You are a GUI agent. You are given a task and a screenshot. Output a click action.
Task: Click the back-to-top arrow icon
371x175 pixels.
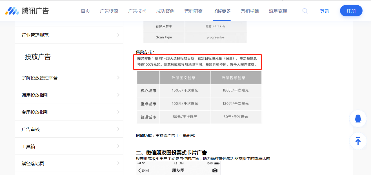tap(358, 141)
